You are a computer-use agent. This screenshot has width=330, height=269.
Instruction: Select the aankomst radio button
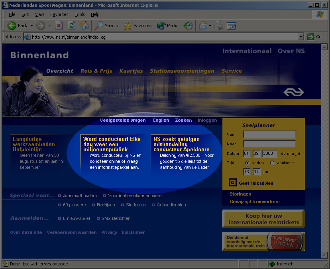coord(272,163)
